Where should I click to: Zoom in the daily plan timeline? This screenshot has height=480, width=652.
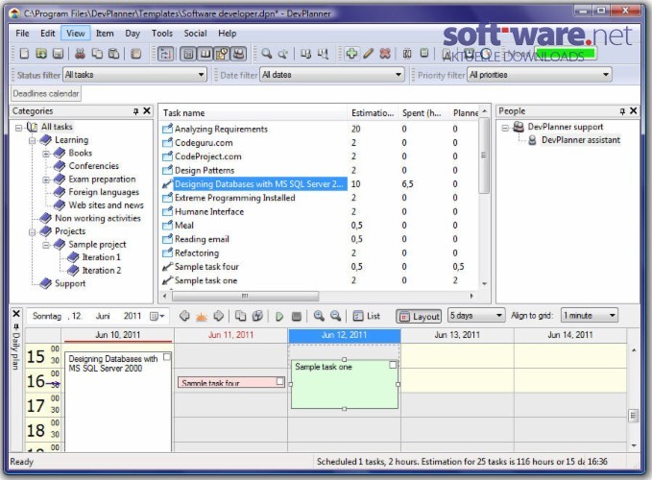[x=319, y=316]
